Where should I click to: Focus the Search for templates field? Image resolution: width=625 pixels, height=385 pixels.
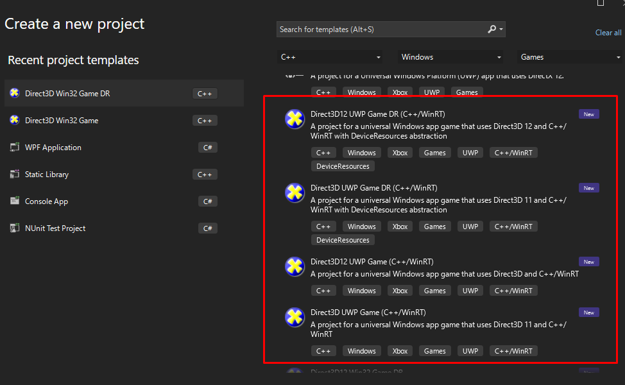click(x=382, y=30)
